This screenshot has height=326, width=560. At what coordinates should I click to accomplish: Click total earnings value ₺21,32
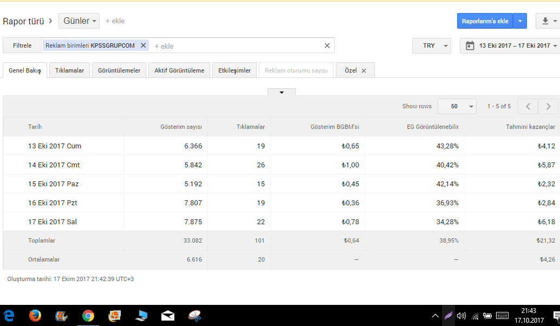546,240
